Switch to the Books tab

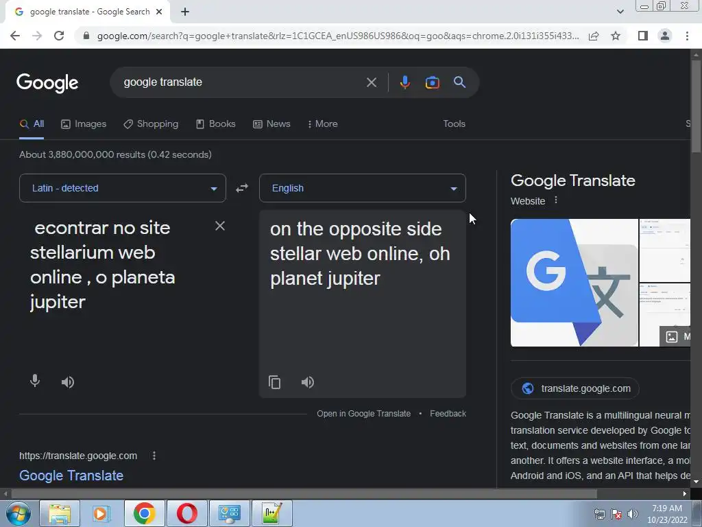216,124
